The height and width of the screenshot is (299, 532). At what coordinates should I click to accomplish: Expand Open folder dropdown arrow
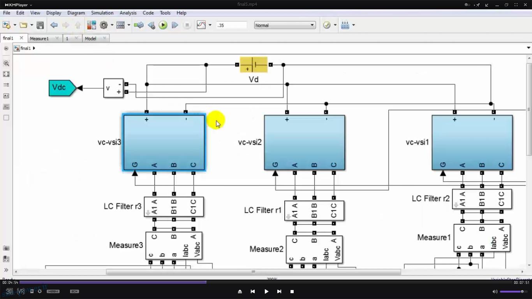[32, 25]
